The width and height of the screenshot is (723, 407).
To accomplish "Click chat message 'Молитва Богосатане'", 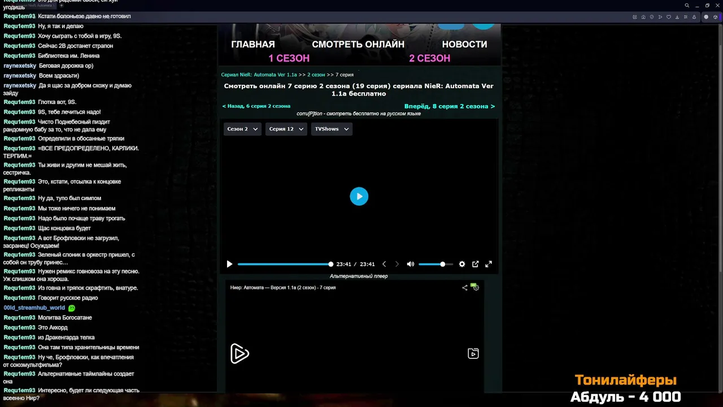I will click(x=64, y=318).
